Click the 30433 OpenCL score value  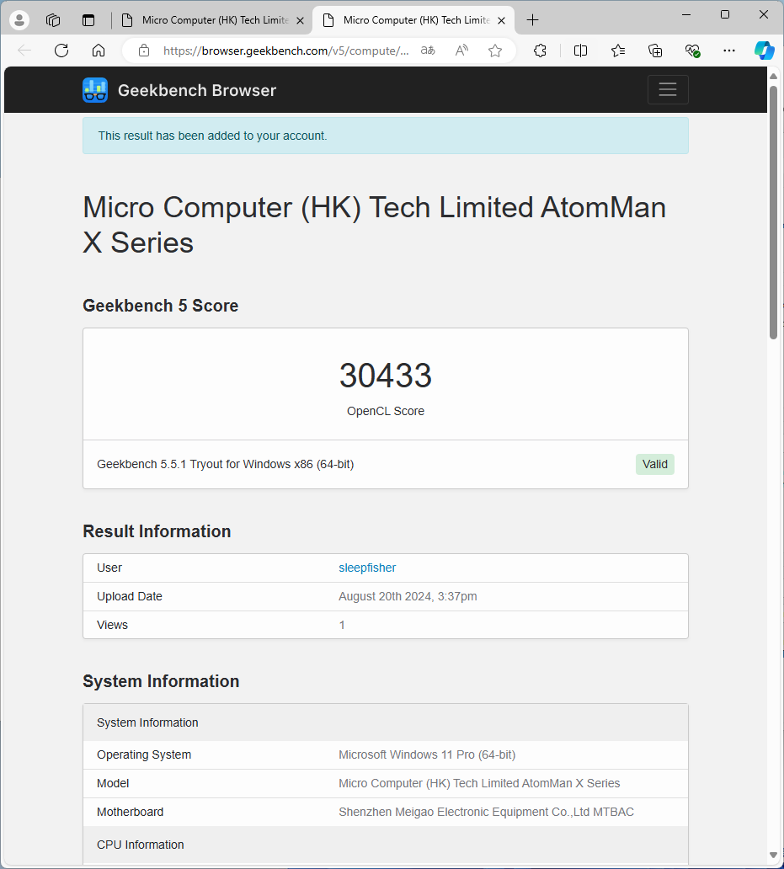click(386, 376)
